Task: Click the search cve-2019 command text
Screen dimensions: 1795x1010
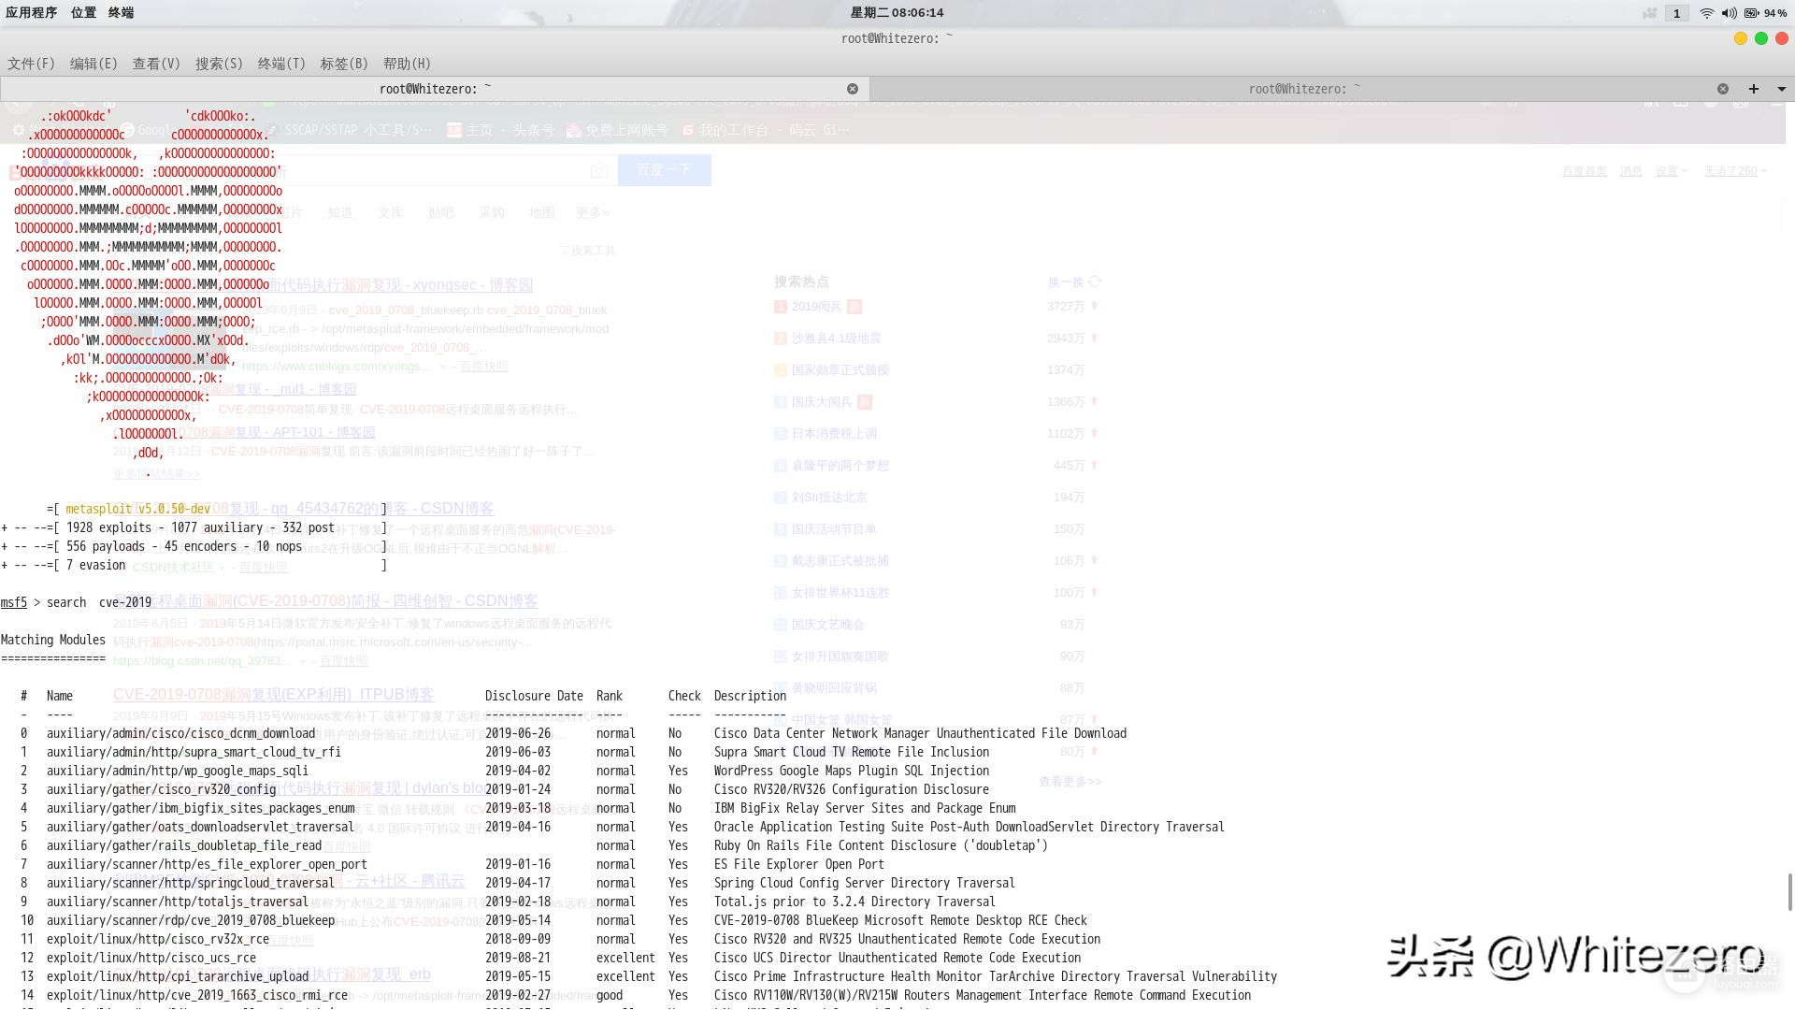Action: coord(99,602)
